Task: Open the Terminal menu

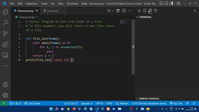Action: (72, 3)
